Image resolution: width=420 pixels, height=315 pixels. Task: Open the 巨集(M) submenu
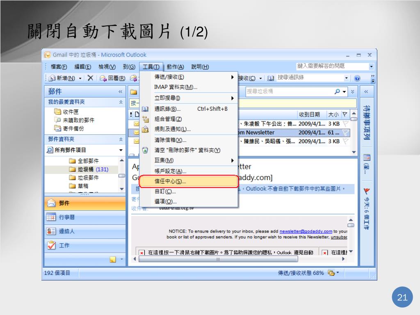click(x=189, y=160)
